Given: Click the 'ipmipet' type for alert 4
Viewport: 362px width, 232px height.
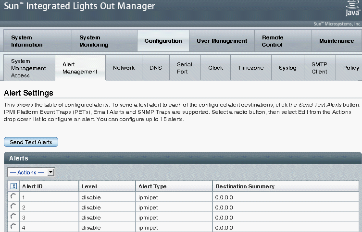Looking at the screenshot, I should 148,228.
